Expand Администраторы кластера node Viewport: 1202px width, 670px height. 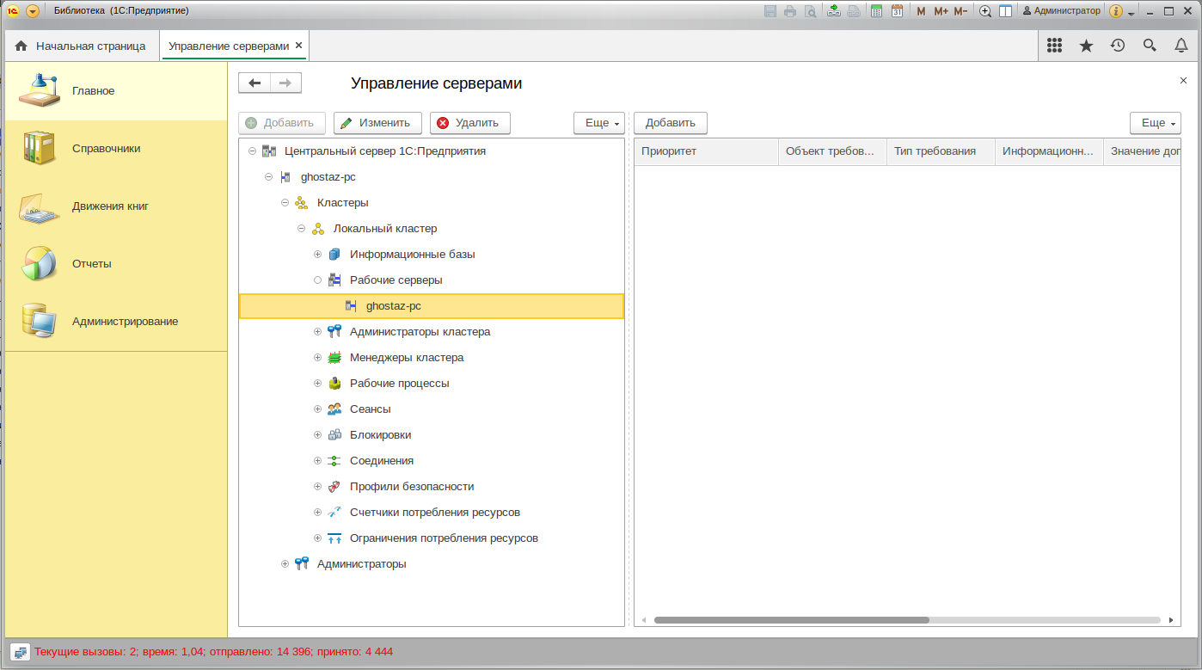click(317, 332)
